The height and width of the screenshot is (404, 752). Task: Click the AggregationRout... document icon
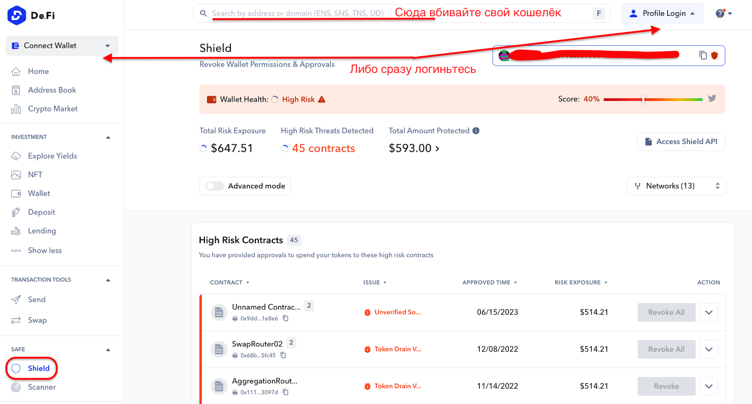coord(219,386)
